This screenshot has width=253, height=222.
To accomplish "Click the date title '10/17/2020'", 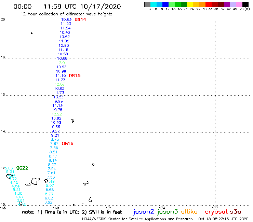I will (101, 6).
